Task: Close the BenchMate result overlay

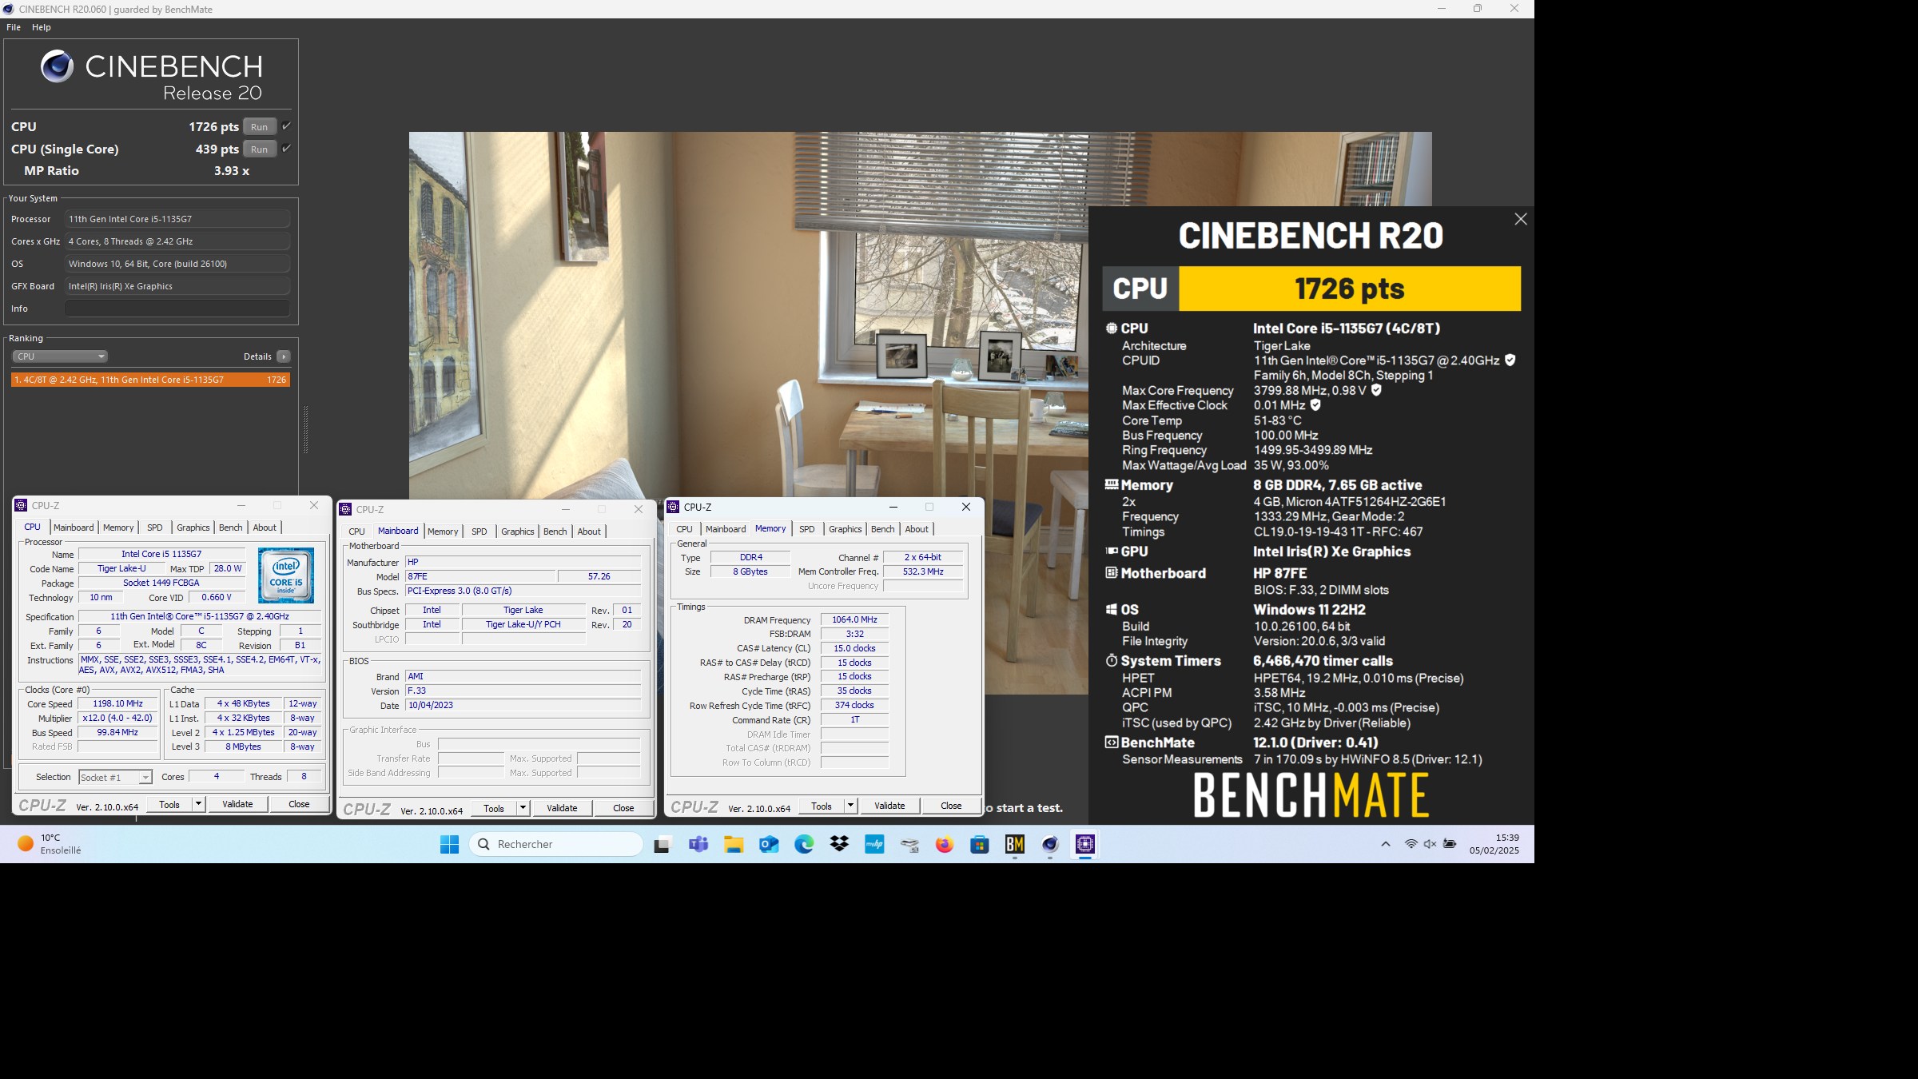Action: pyautogui.click(x=1521, y=219)
